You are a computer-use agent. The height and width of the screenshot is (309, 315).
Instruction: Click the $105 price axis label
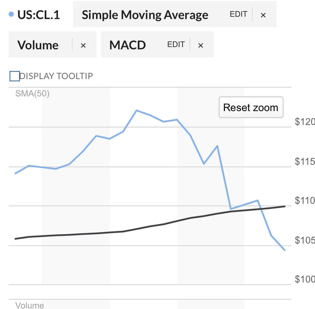pos(305,240)
